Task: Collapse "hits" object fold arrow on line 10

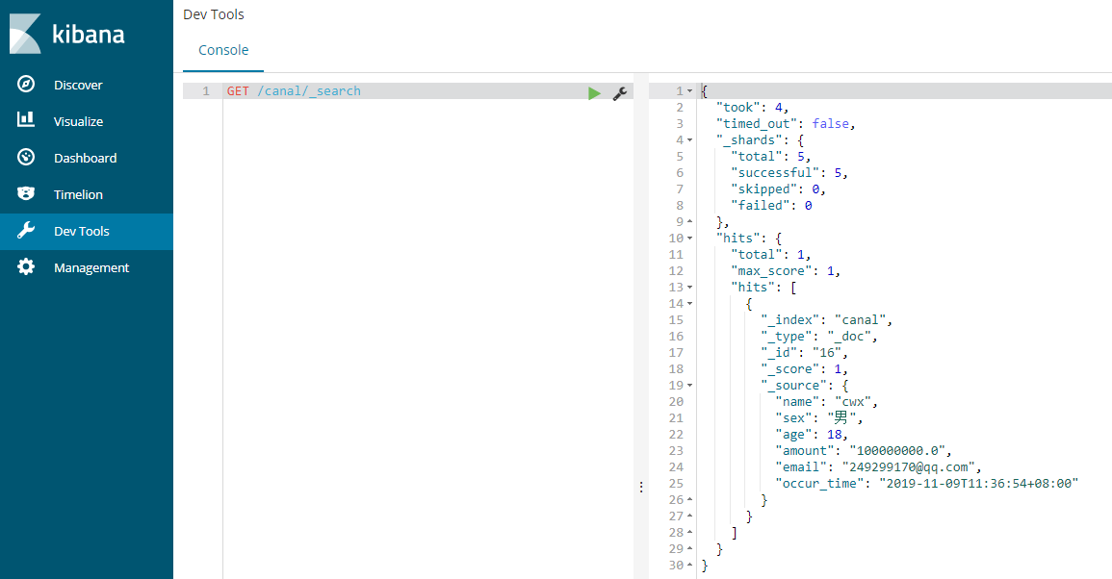Action: 690,239
